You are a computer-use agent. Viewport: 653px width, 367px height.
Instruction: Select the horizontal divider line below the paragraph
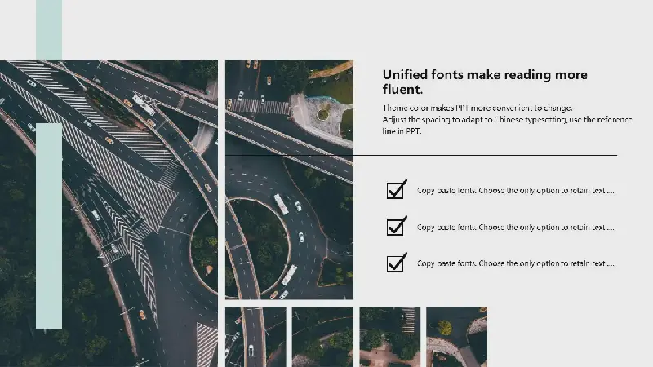pyautogui.click(x=490, y=155)
